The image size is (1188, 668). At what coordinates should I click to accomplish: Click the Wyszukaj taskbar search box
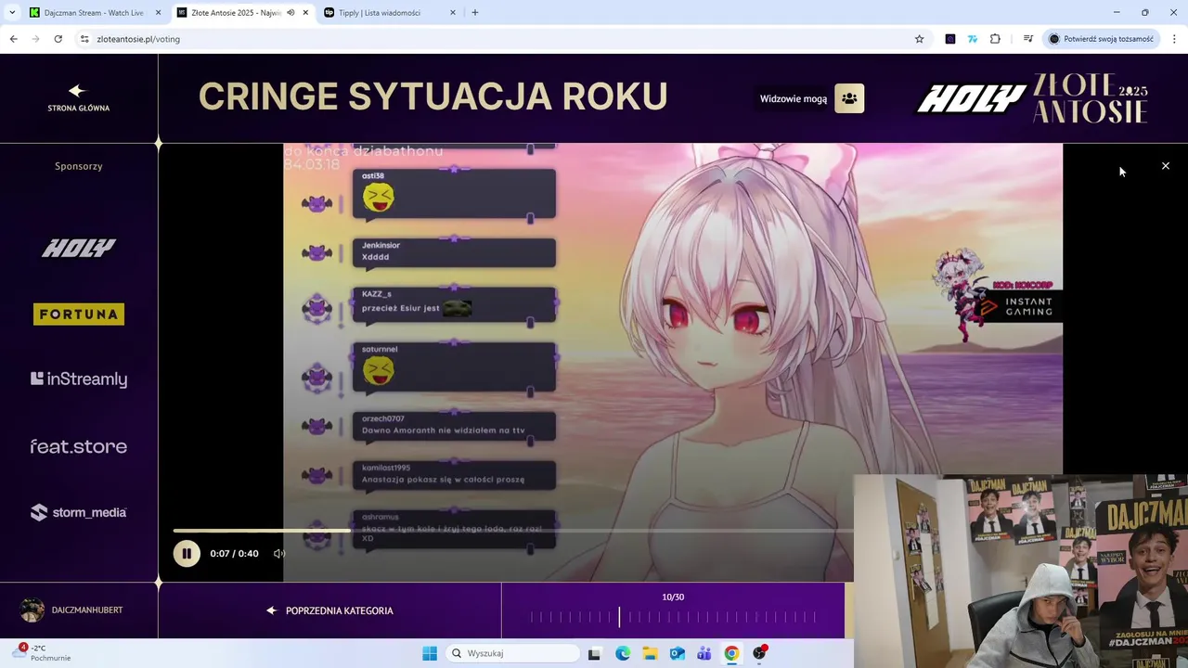(x=512, y=653)
